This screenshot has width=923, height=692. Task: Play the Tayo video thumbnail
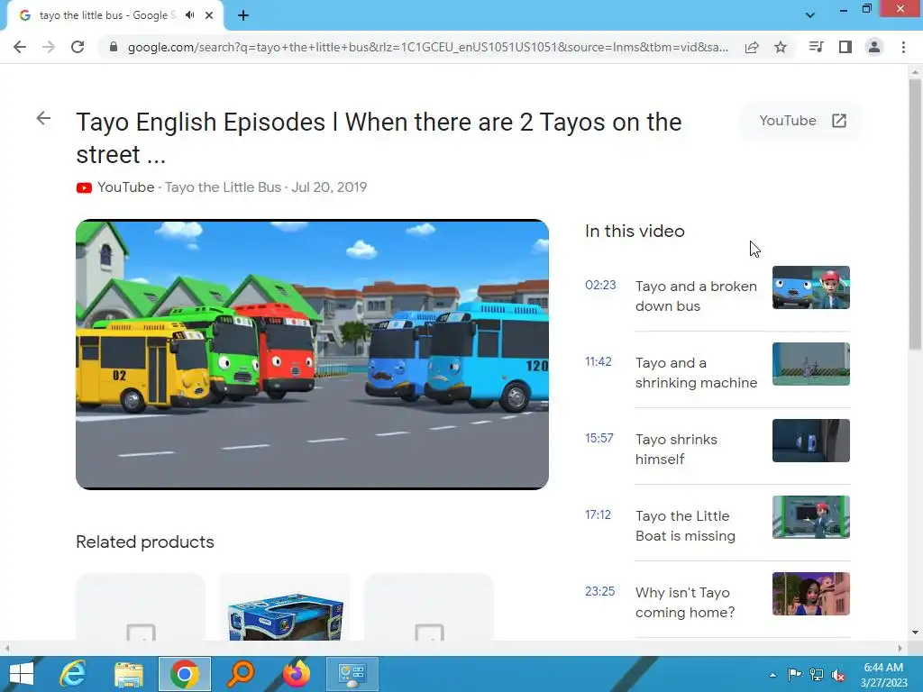[312, 354]
